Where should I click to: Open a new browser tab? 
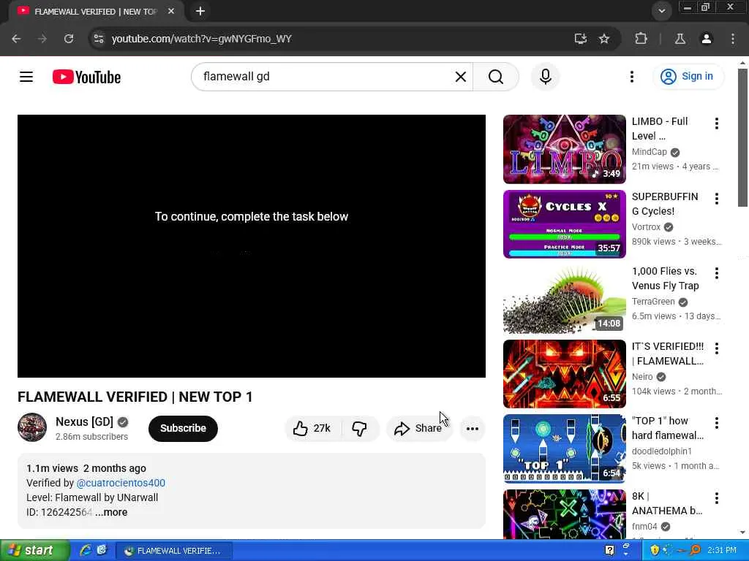200,11
